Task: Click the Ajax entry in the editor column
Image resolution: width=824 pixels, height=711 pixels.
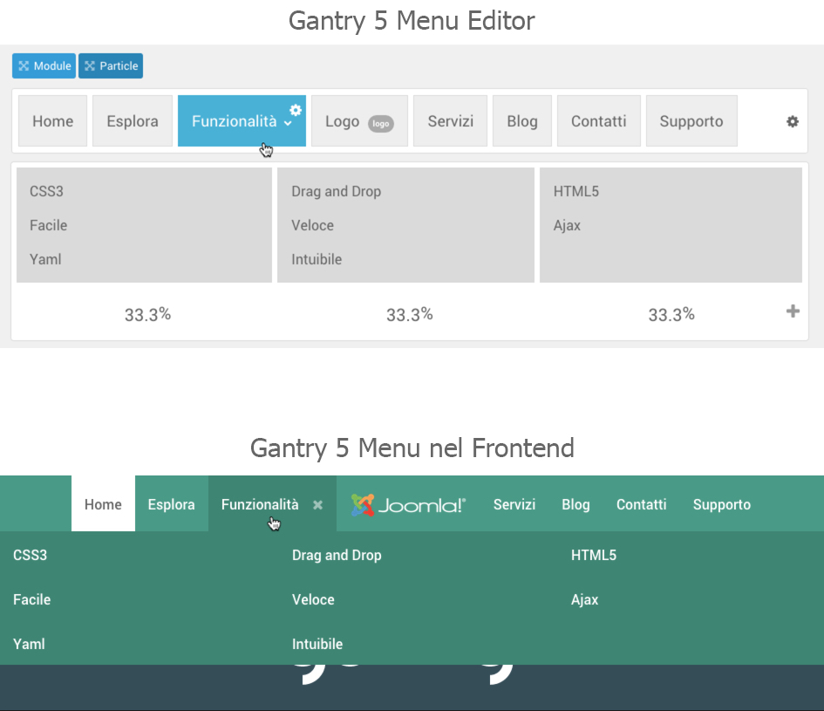Action: (567, 226)
